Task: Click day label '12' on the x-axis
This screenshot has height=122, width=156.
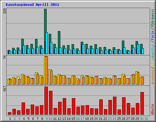Action: click(x=59, y=119)
